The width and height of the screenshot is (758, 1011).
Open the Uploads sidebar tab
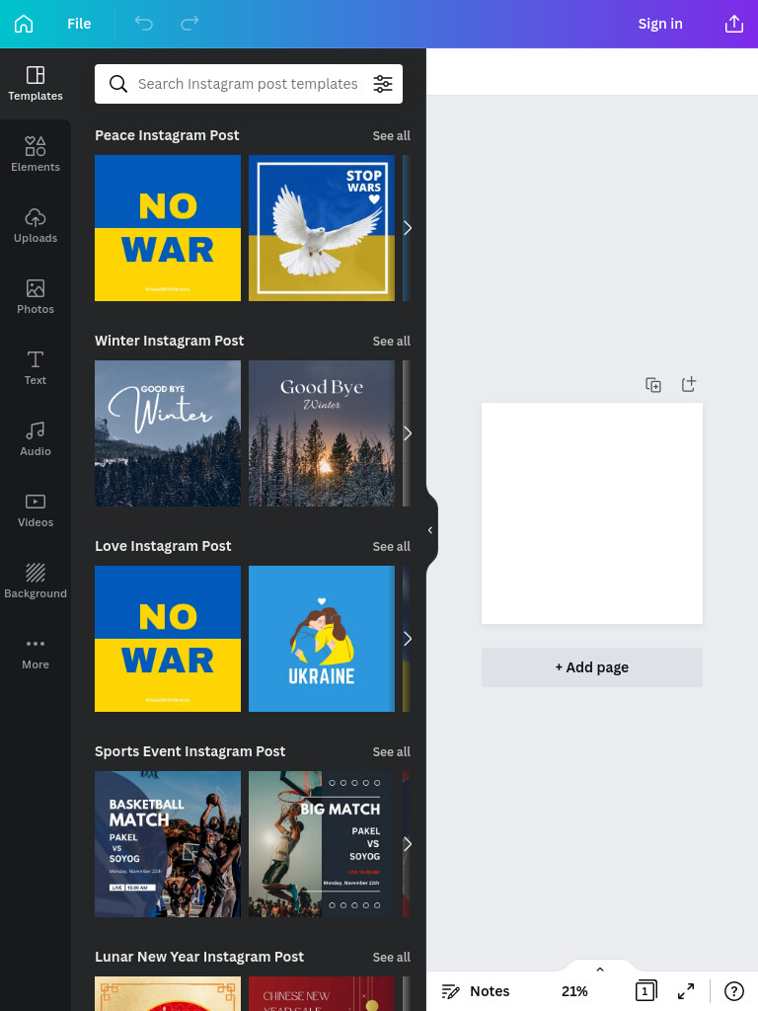(36, 226)
